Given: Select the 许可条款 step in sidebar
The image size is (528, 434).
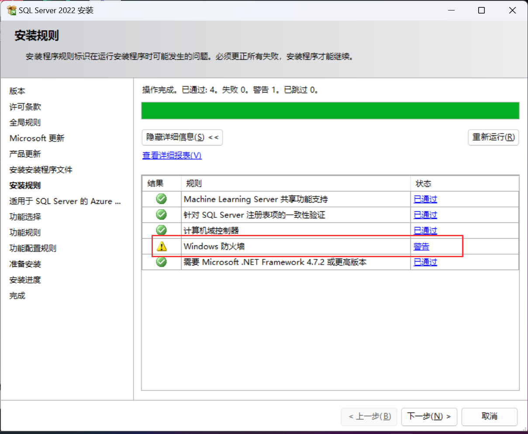Looking at the screenshot, I should click(x=25, y=107).
